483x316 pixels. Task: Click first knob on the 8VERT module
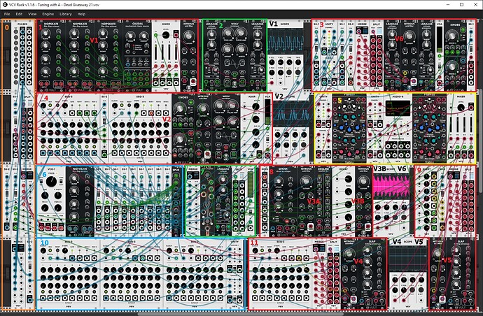(x=426, y=177)
